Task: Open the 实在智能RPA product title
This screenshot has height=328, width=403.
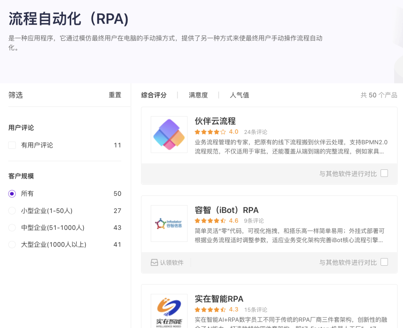Action: (219, 299)
